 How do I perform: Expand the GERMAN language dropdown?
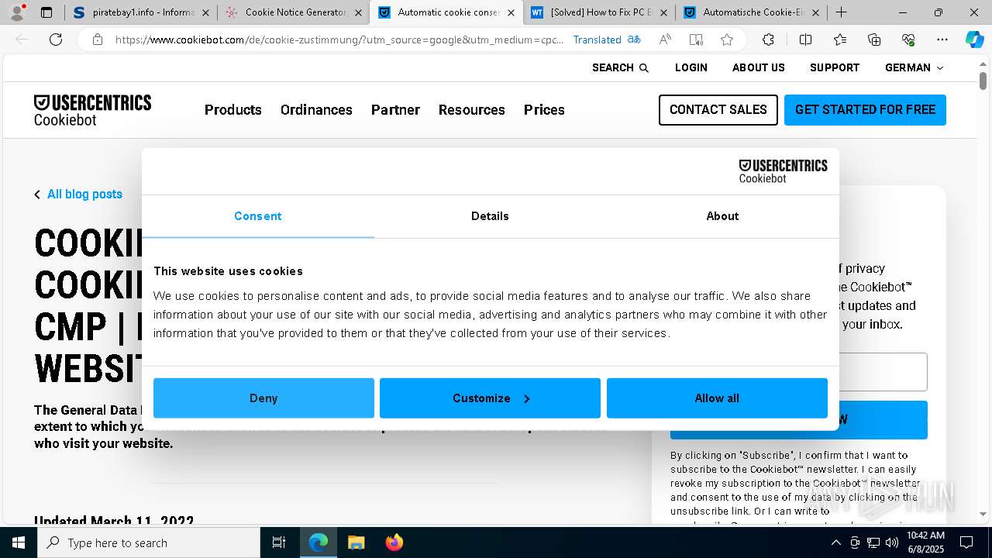(x=914, y=68)
